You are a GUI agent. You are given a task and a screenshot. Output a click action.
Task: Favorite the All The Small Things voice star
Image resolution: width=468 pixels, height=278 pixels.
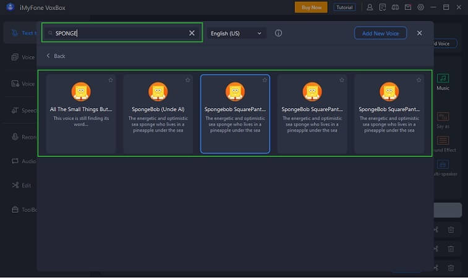tap(111, 80)
